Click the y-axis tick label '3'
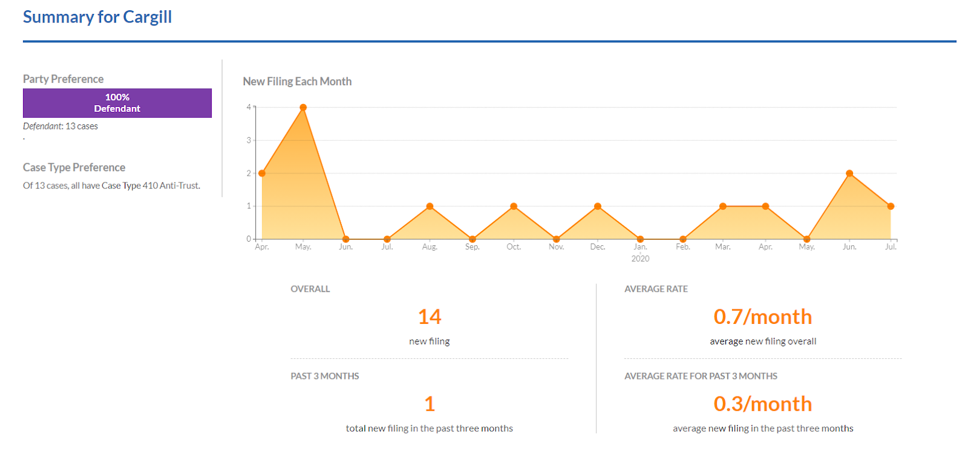Viewport: 968px width, 452px height. (249, 140)
